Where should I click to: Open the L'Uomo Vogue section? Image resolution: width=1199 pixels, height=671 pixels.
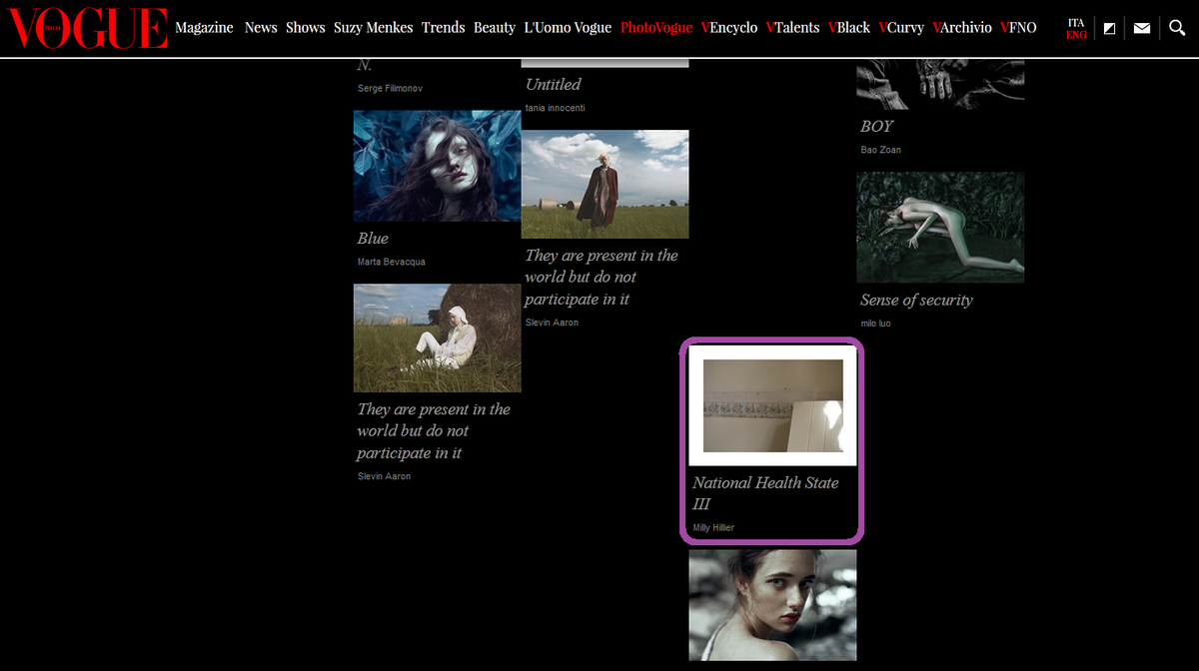tap(568, 27)
